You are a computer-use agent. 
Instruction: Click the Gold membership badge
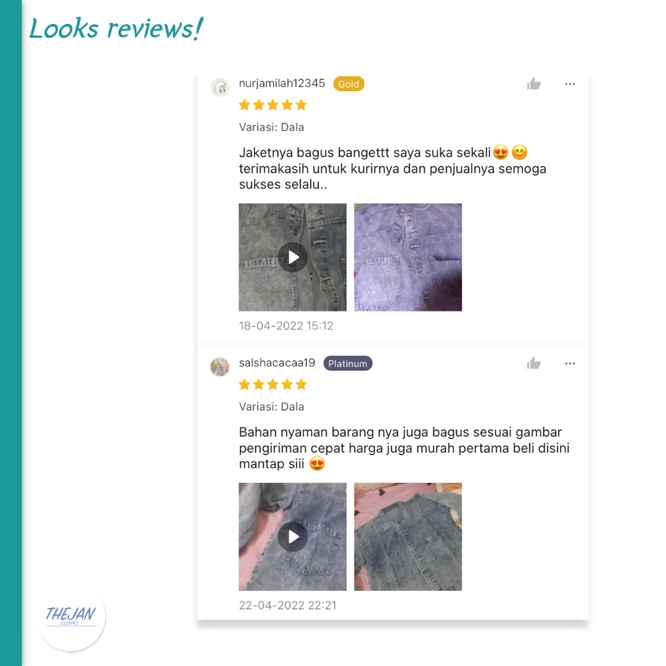tap(349, 84)
